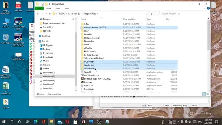Open OBS Studio from taskbar
The width and height of the screenshot is (222, 125).
pos(99,122)
